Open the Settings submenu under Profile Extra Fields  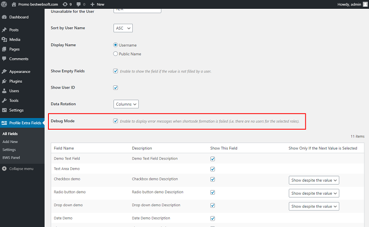tap(9, 149)
